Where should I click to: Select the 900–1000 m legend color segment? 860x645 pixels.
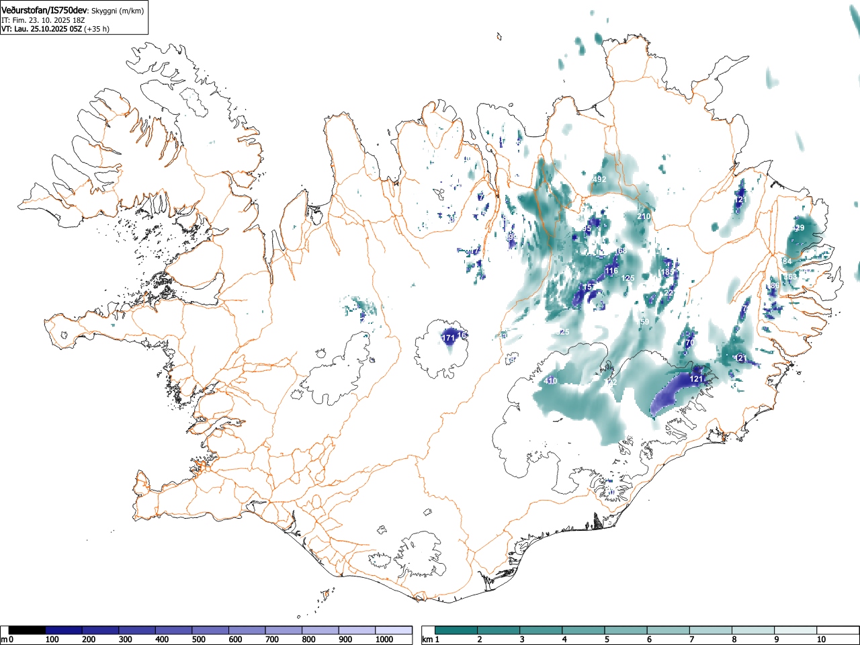point(357,630)
